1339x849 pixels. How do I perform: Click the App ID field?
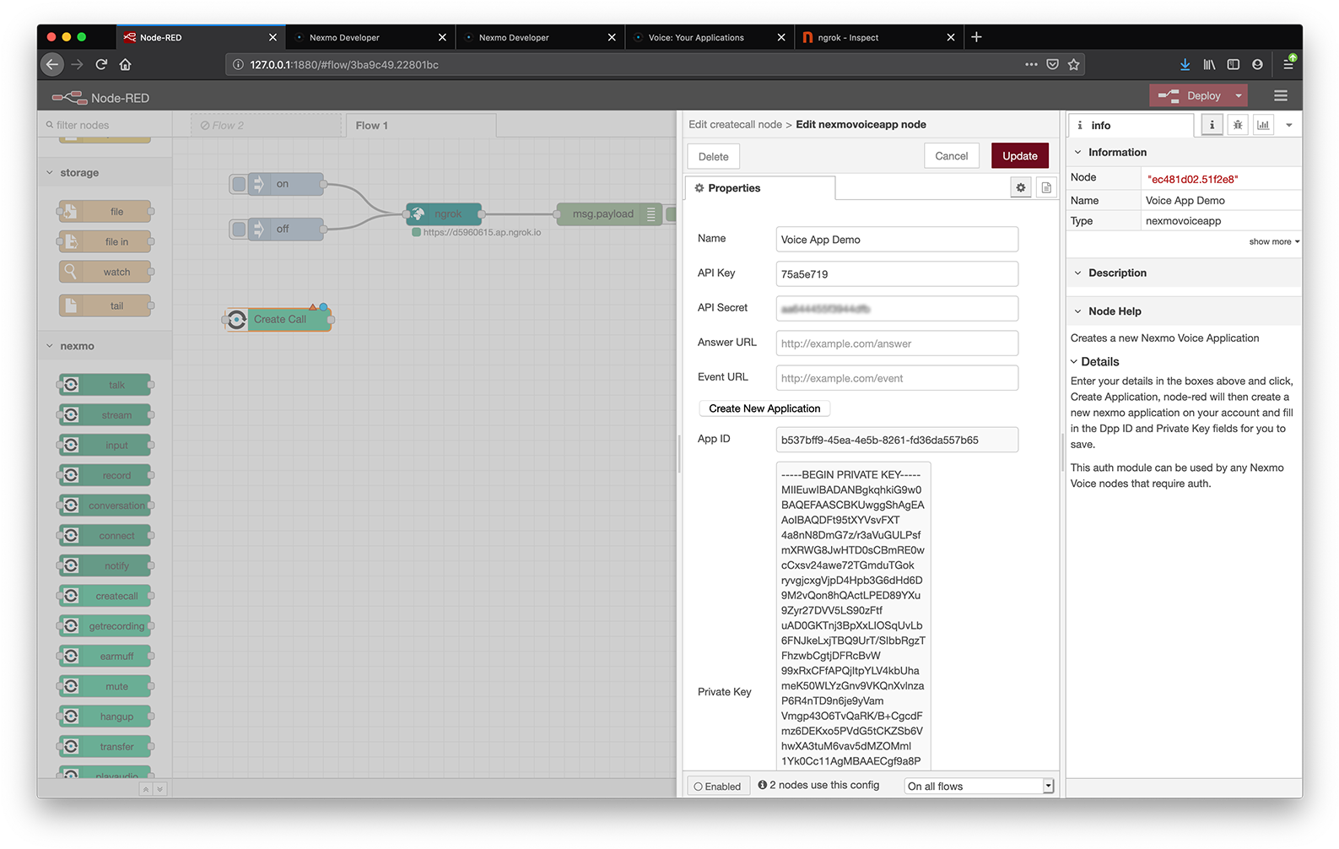pyautogui.click(x=897, y=440)
